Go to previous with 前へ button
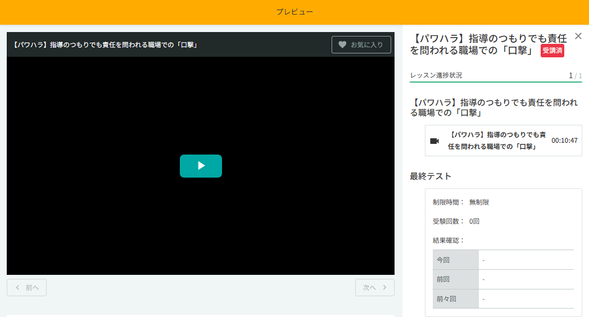The height and width of the screenshot is (317, 589). [x=26, y=287]
